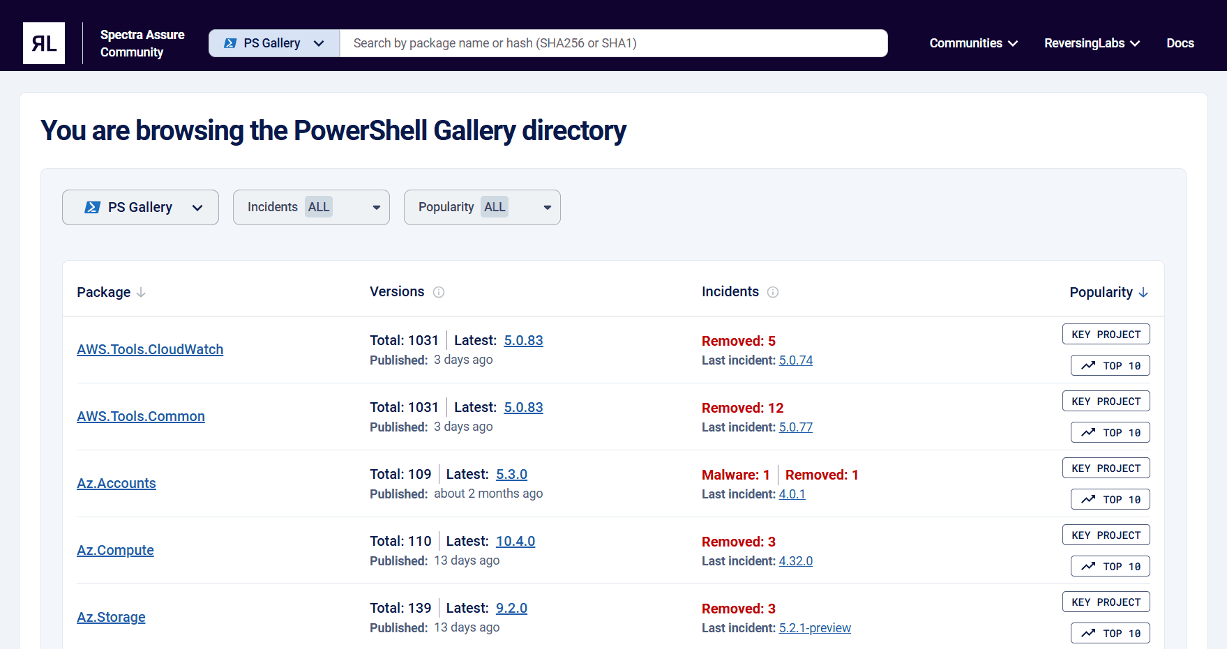Click the KEY PROJECT button for Az.Compute

coord(1106,535)
